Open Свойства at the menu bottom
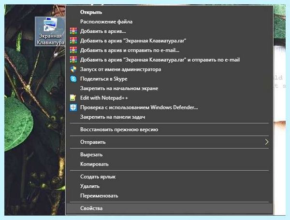 pyautogui.click(x=169, y=208)
